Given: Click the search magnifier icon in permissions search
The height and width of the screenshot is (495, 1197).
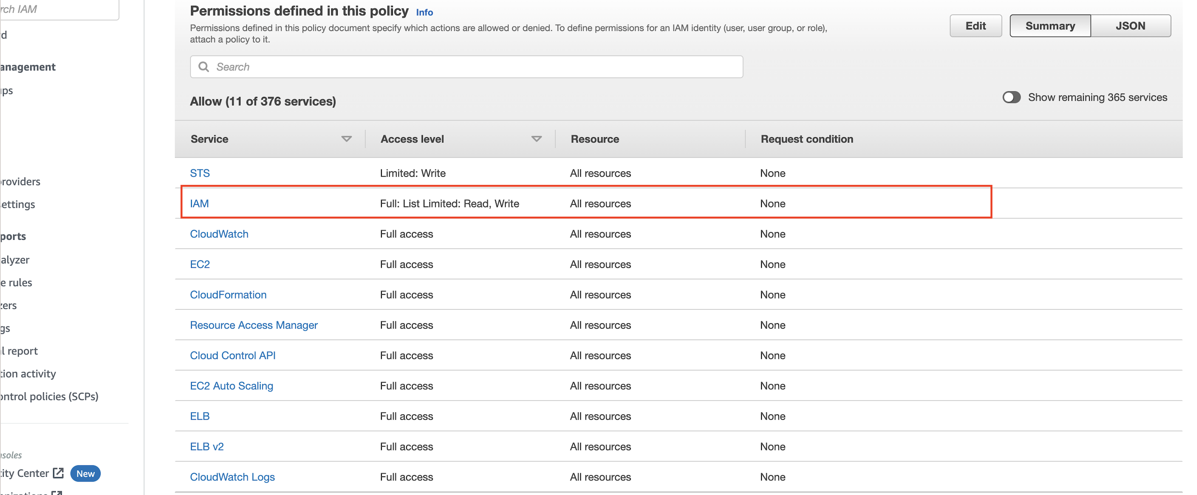Looking at the screenshot, I should (x=204, y=67).
